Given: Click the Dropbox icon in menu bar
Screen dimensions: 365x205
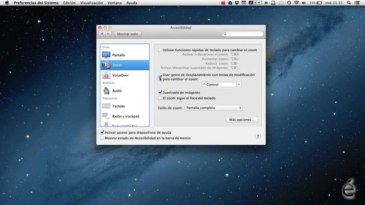Looking at the screenshot, I should (x=237, y=3).
